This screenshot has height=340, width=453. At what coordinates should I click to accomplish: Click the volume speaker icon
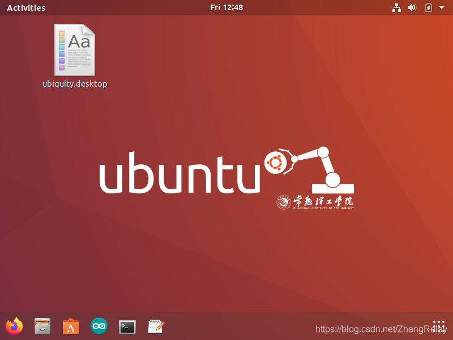point(412,7)
